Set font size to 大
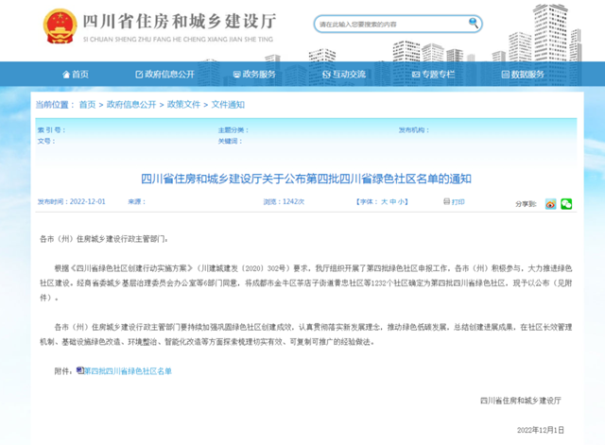This screenshot has width=605, height=445. click(x=385, y=201)
